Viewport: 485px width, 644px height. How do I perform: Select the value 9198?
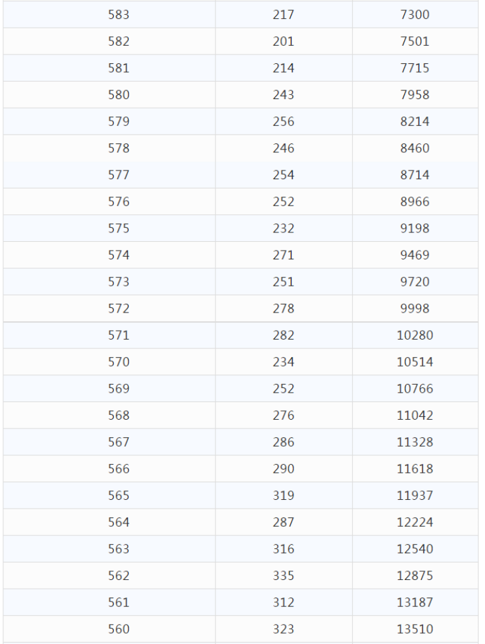point(415,228)
